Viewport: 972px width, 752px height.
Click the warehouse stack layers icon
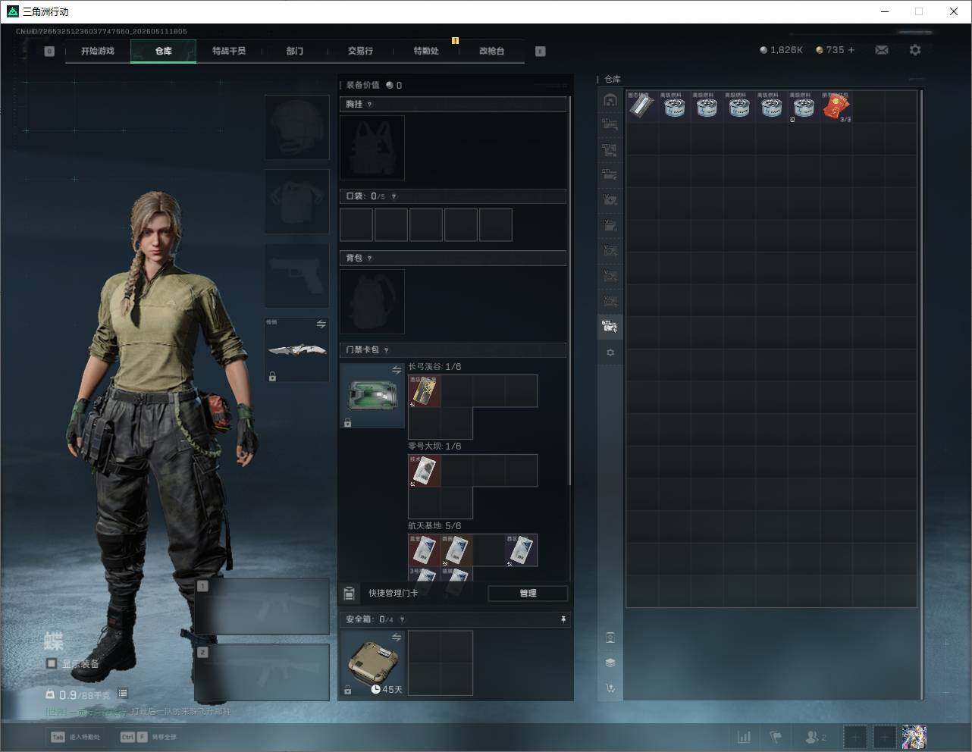(x=610, y=663)
